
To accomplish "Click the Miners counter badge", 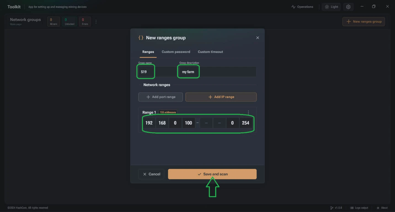I will tap(54, 22).
